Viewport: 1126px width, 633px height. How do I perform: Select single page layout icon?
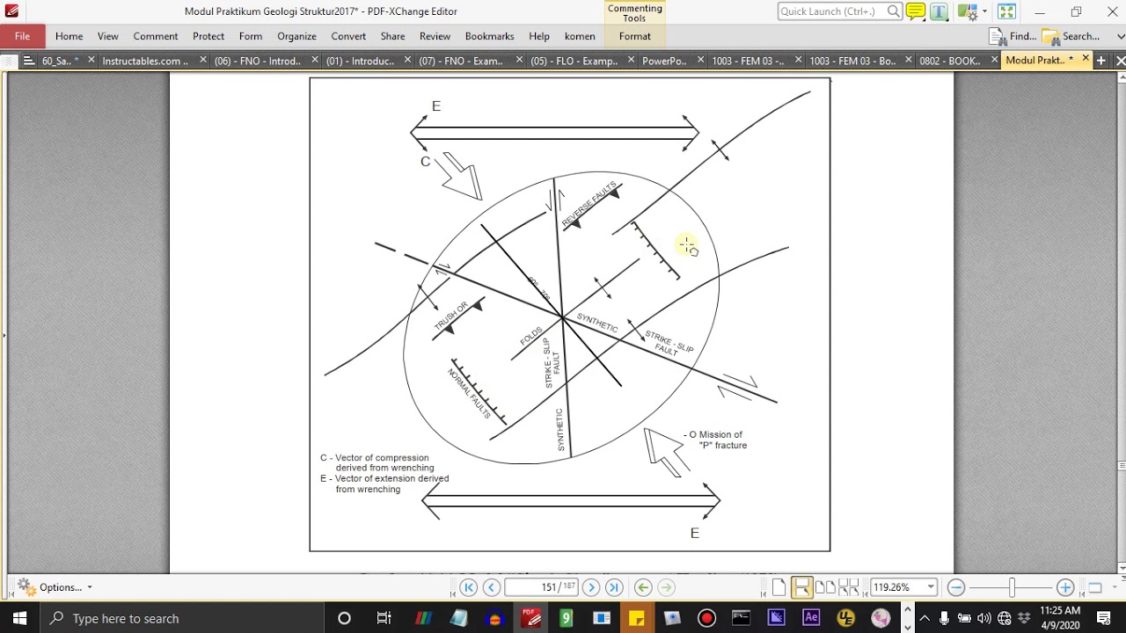coord(779,587)
